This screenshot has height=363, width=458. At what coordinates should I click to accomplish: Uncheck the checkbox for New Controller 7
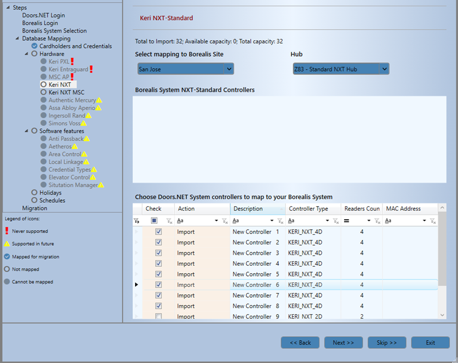[159, 295]
